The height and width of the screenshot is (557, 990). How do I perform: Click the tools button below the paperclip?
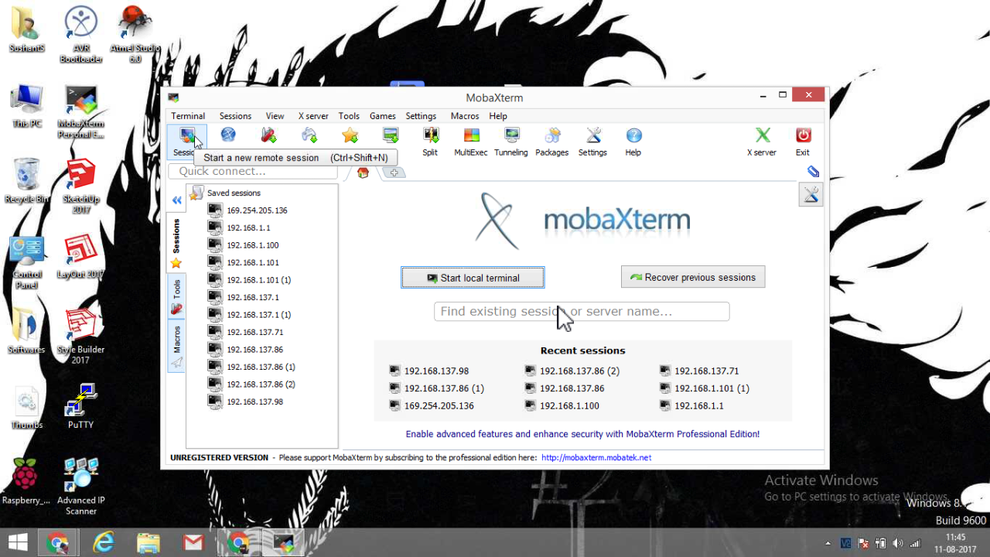(x=811, y=195)
